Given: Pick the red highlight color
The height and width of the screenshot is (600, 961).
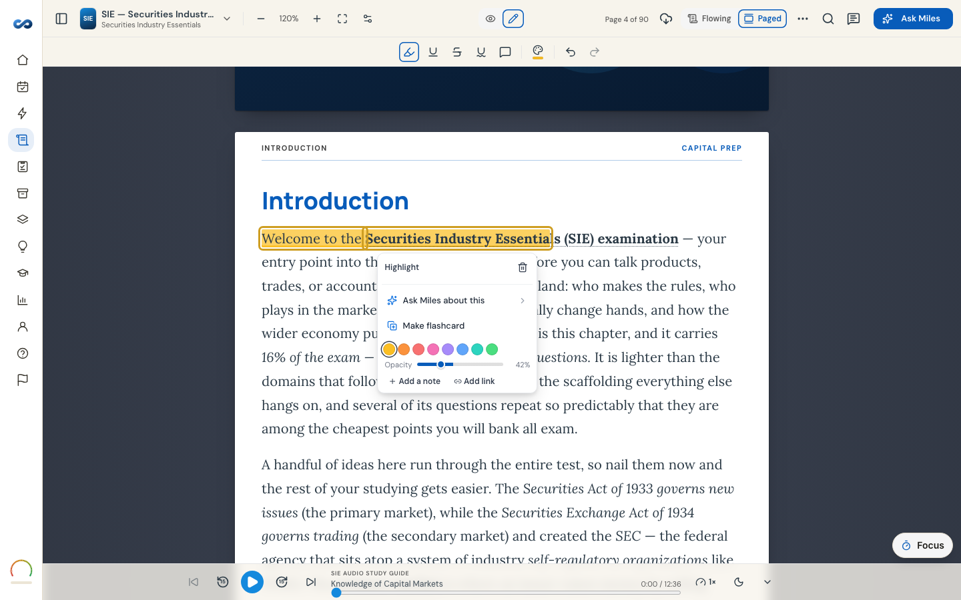Looking at the screenshot, I should (x=418, y=349).
